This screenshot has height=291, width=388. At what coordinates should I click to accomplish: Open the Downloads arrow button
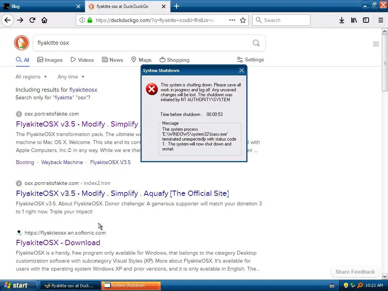pos(342,20)
